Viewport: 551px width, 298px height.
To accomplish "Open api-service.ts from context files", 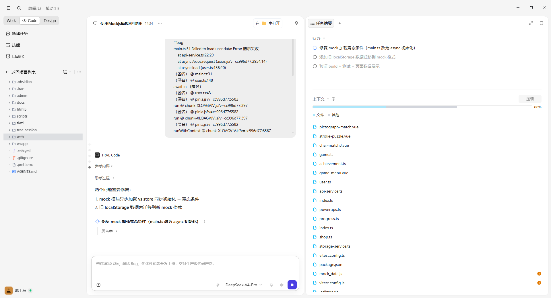I will pyautogui.click(x=331, y=191).
